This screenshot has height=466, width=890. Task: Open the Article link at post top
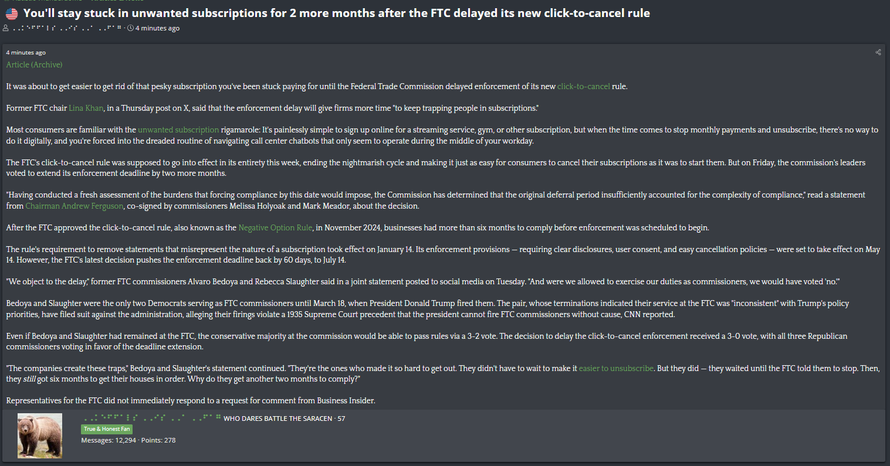pyautogui.click(x=18, y=64)
